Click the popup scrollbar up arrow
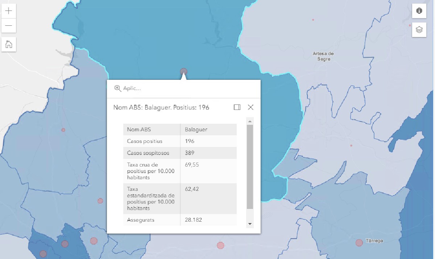Screen dimensions: 435x259 tap(250, 121)
